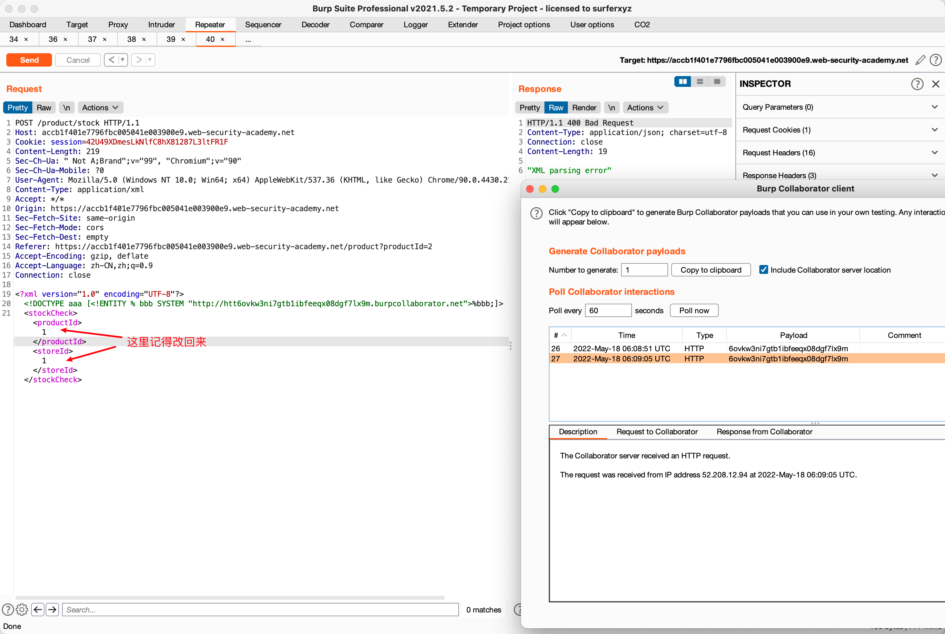The width and height of the screenshot is (945, 634).
Task: Open the Proxy tab
Action: [x=118, y=25]
